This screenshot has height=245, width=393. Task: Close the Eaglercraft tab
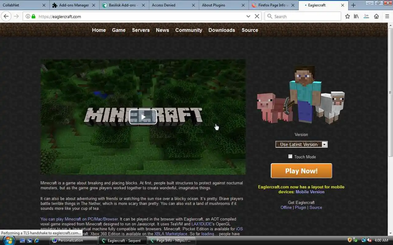click(x=343, y=5)
